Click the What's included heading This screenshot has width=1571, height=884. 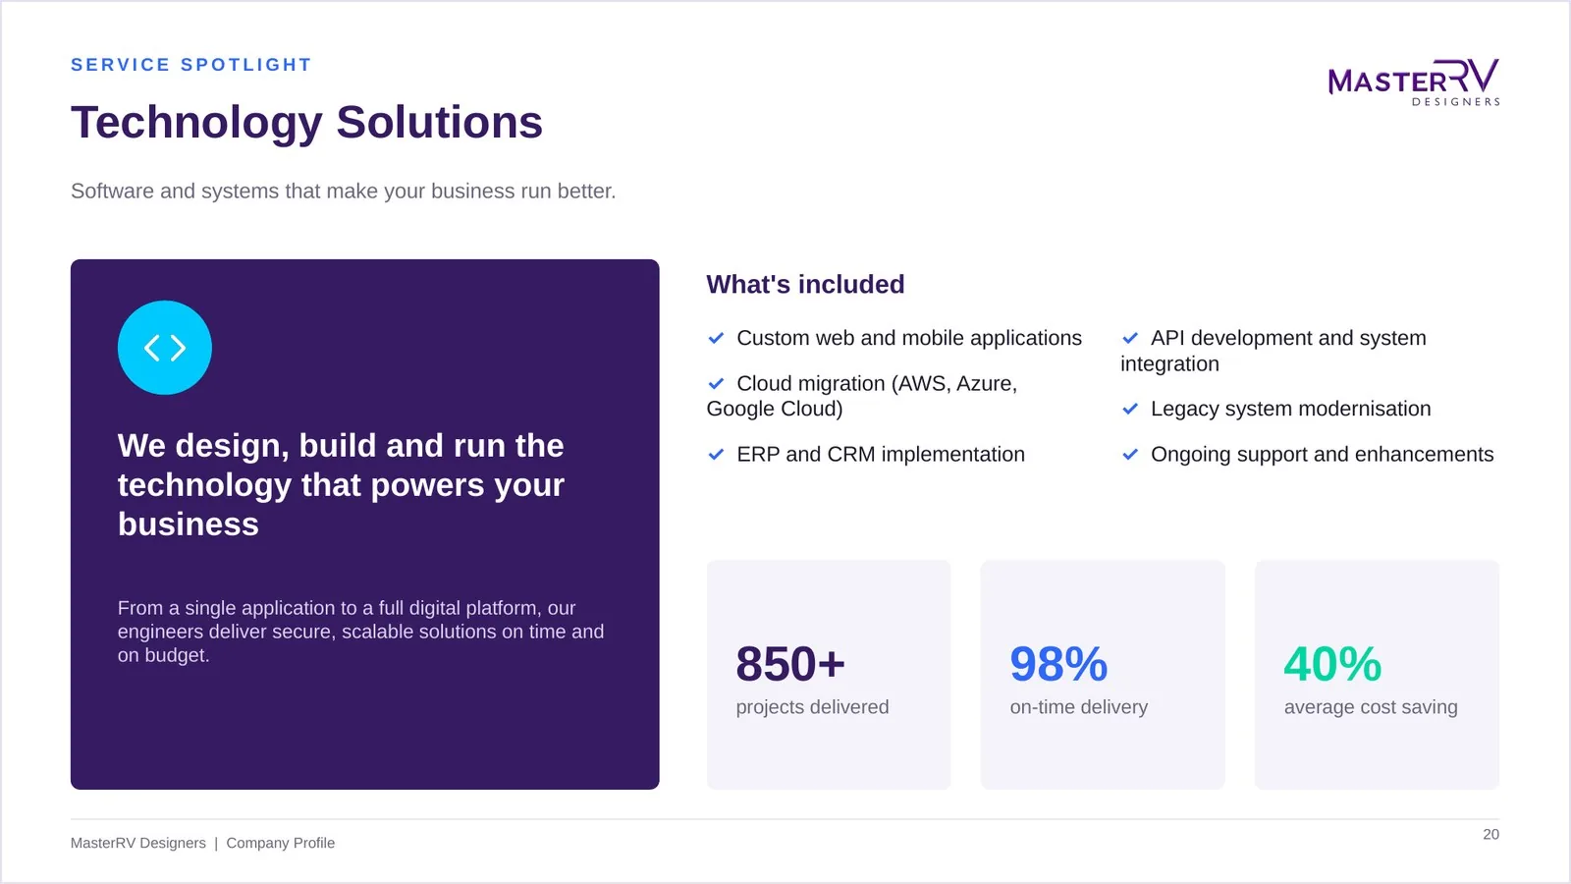(805, 285)
